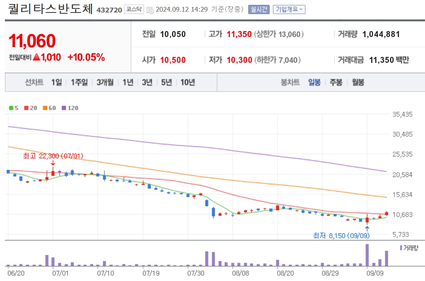Click the 하한가 7,040 text

tap(278, 60)
